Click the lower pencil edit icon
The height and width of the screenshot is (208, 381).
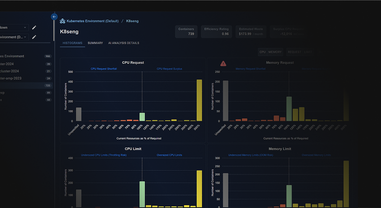[x=34, y=37]
